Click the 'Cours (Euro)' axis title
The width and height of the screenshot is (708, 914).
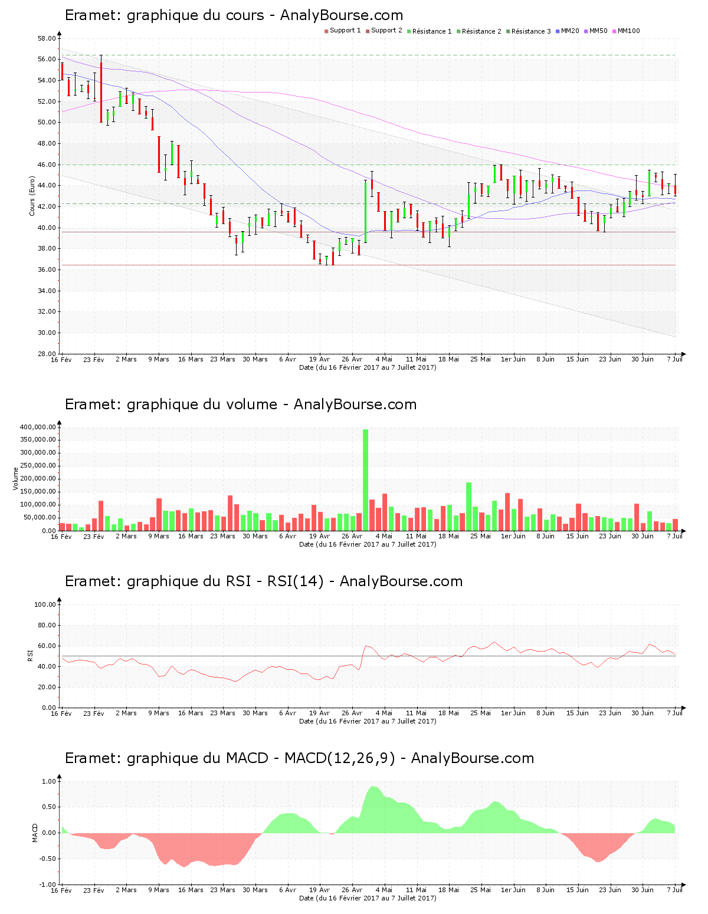click(x=32, y=196)
